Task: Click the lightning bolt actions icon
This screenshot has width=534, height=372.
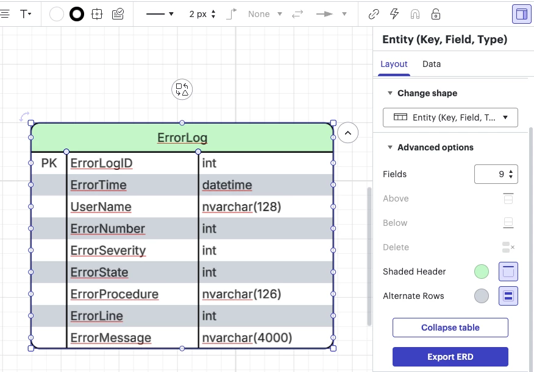Action: point(394,14)
